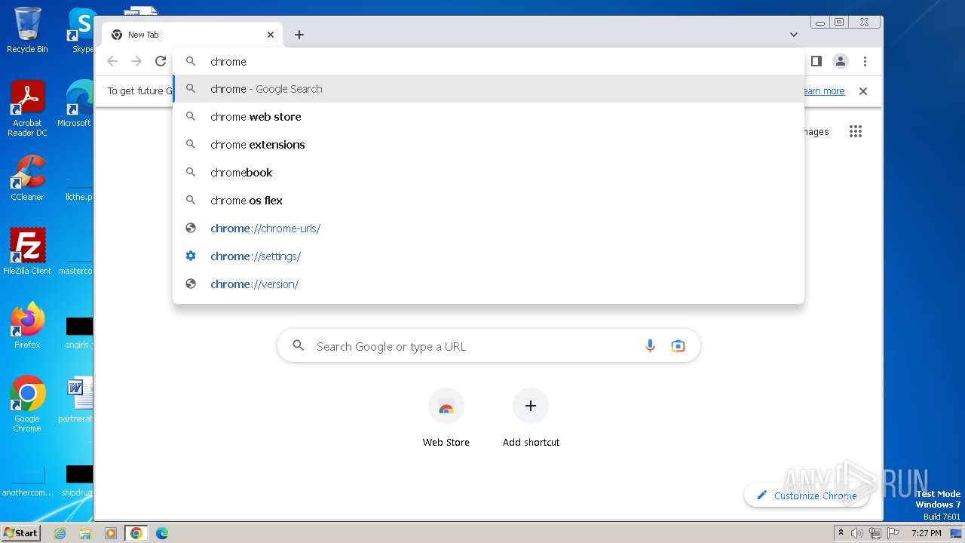965x543 pixels.
Task: Select the New Tab tab
Action: click(x=192, y=35)
